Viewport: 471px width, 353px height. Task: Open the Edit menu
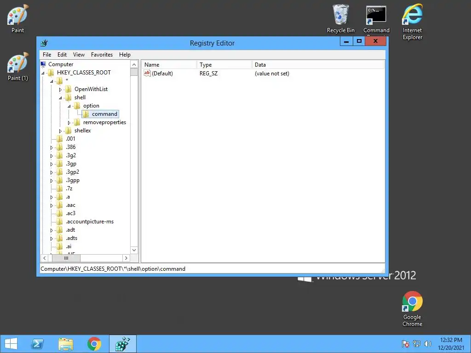62,55
